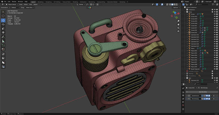Open the viewport Options dropdown
This screenshot has width=219, height=115.
pos(176,8)
